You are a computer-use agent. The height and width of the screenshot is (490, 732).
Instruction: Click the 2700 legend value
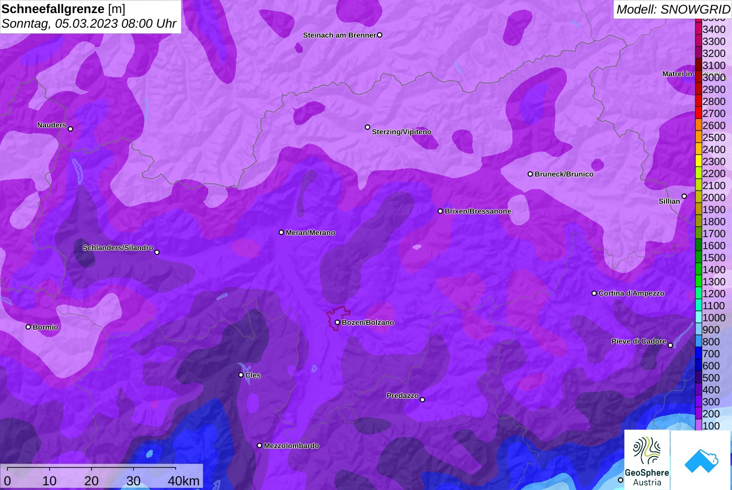click(x=714, y=113)
